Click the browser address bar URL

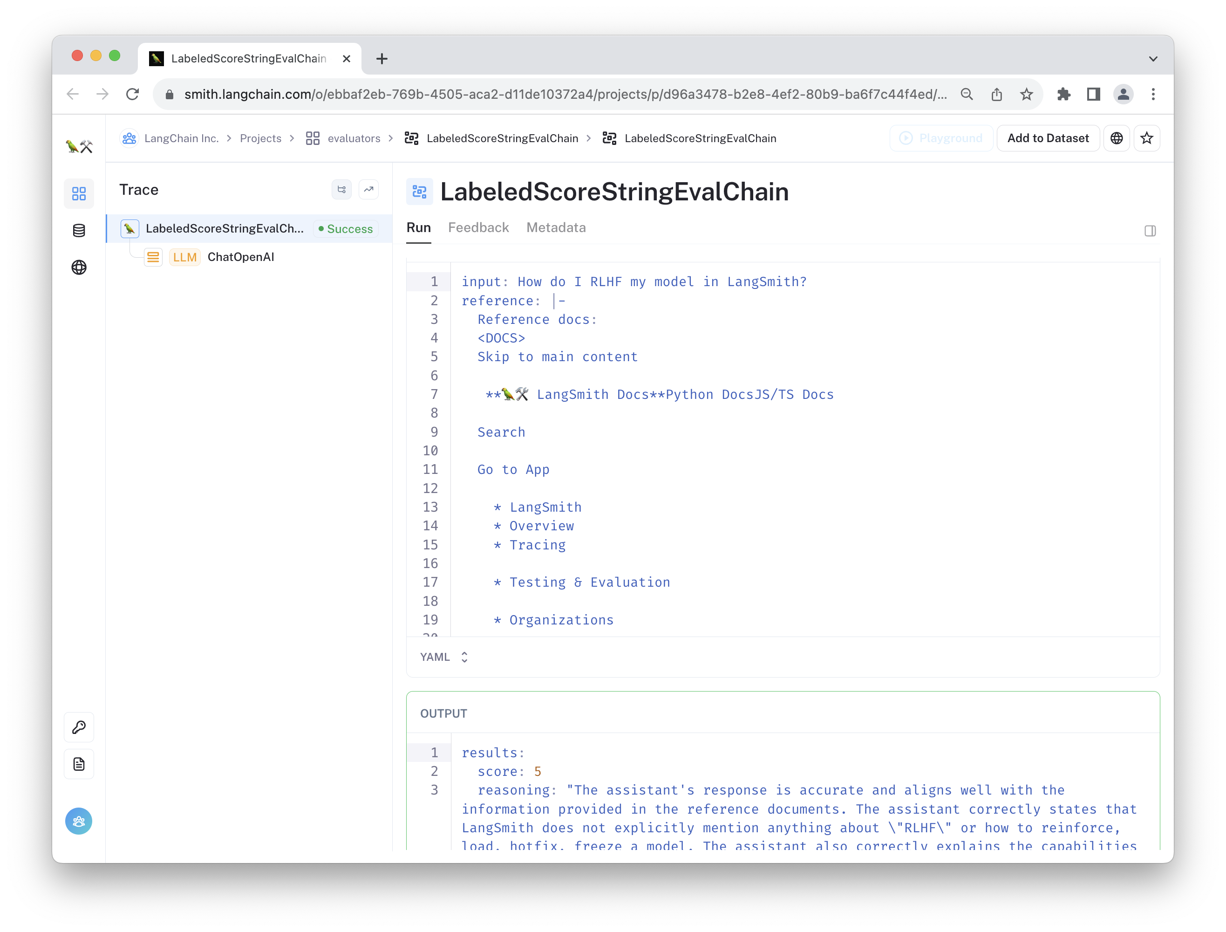tap(565, 94)
